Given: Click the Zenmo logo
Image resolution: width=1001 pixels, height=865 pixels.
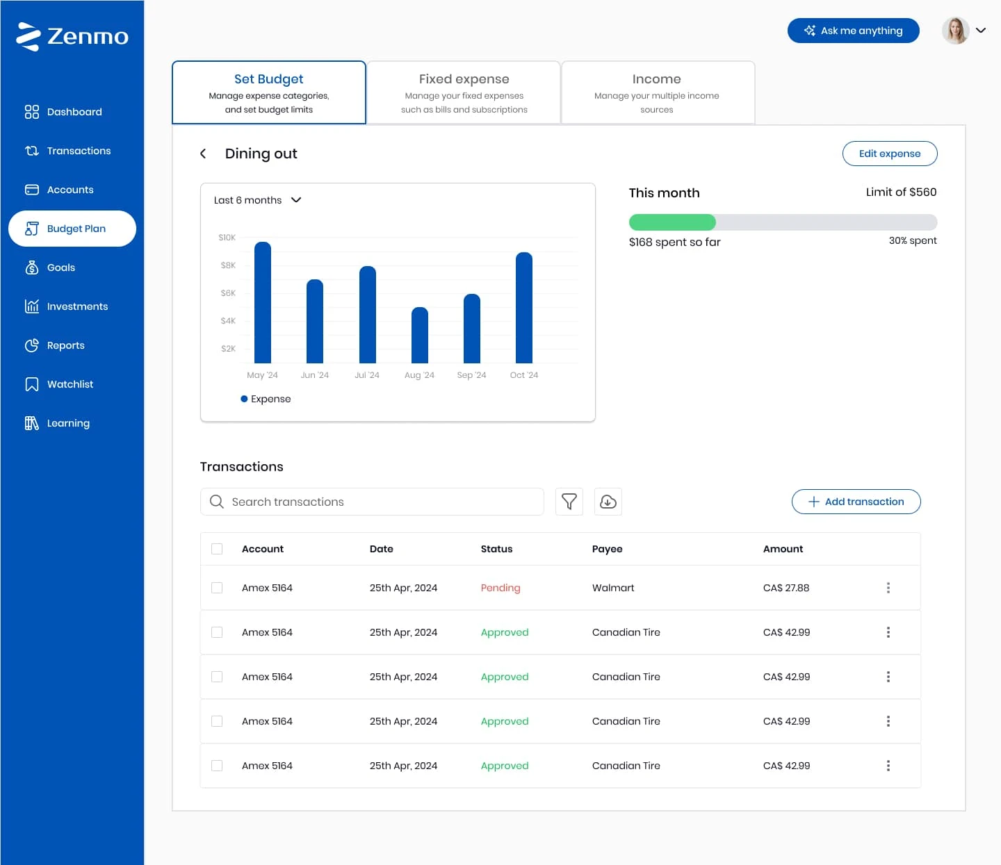Looking at the screenshot, I should tap(72, 36).
